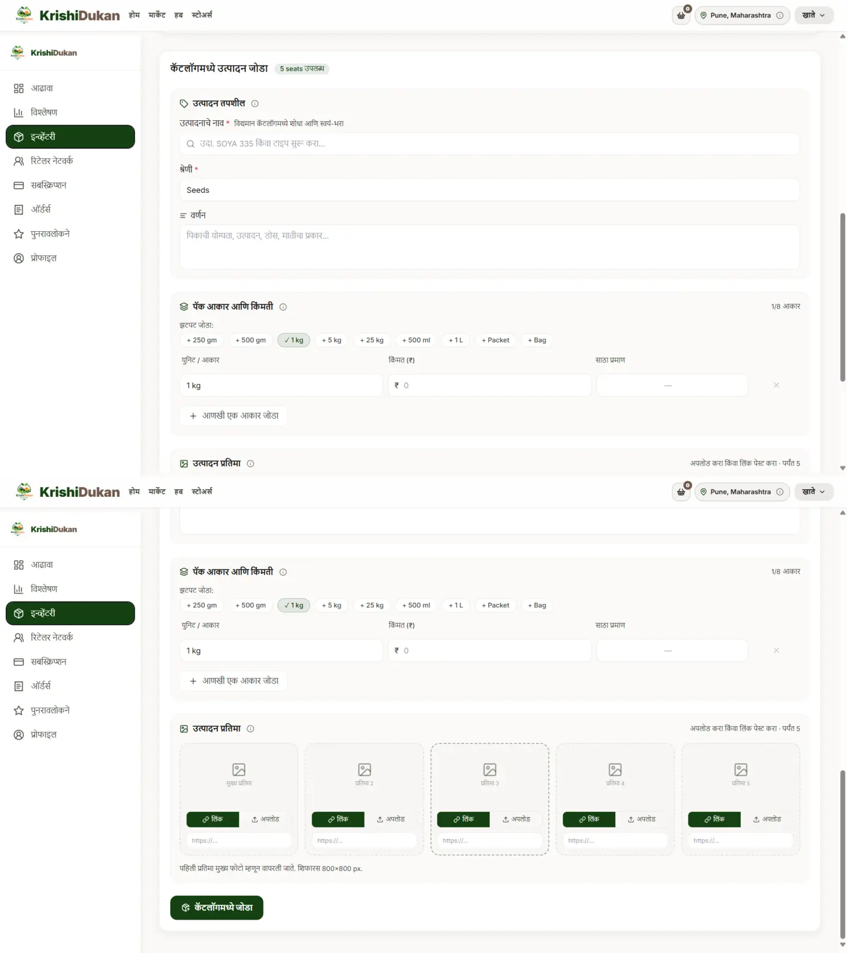
Task: Open मार्केट in the upper top navigation
Action: point(157,15)
